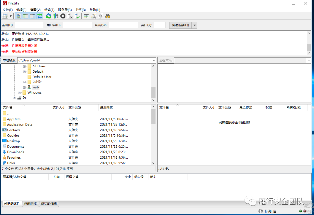Click the 主机 host input field

29,25
